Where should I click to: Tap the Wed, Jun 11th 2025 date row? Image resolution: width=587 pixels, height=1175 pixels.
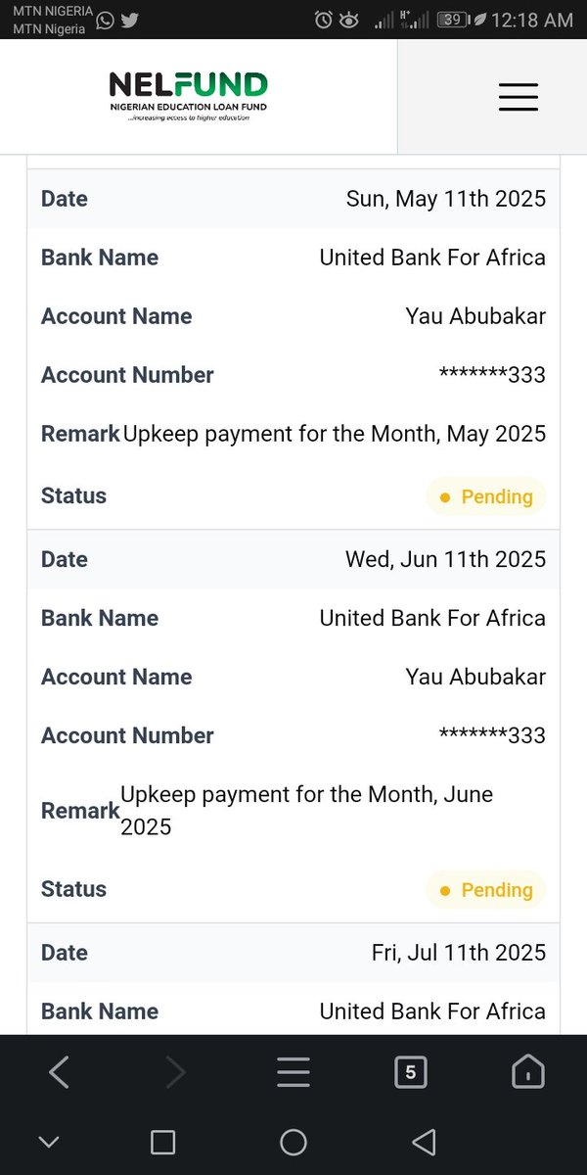coord(293,559)
